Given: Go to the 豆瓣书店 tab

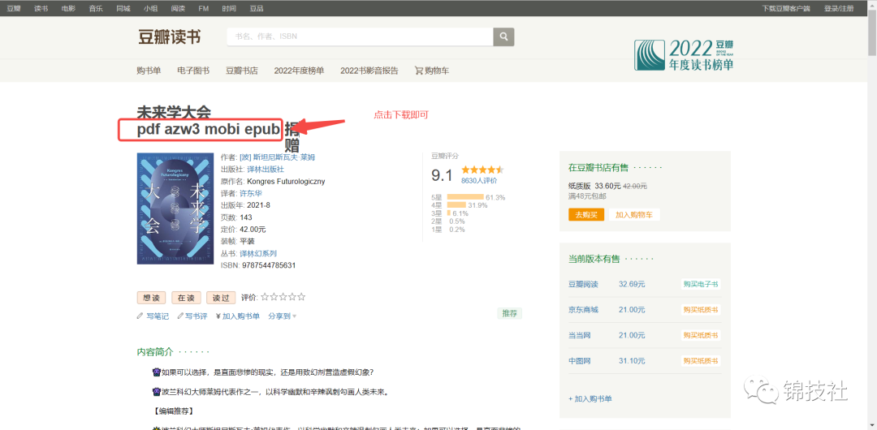Looking at the screenshot, I should click(x=242, y=71).
